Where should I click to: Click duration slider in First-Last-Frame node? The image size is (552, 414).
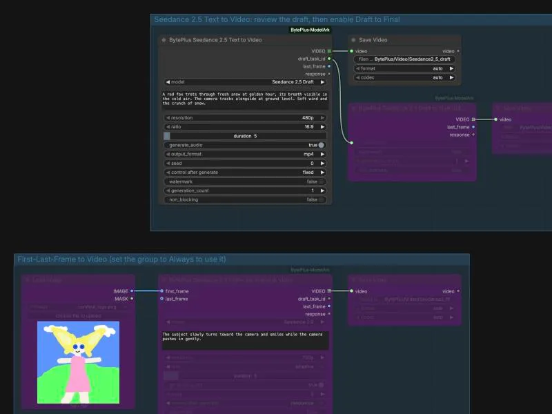point(245,376)
